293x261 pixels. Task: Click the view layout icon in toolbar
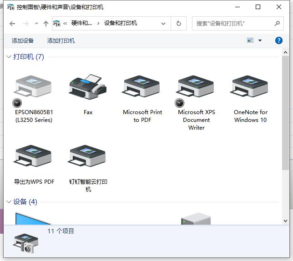pyautogui.click(x=250, y=40)
